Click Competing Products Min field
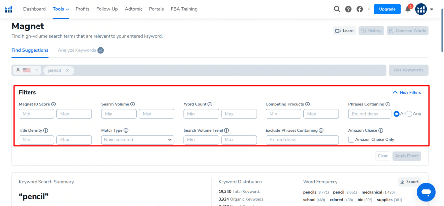Screen dimensions: 444x206 pyautogui.click(x=284, y=114)
